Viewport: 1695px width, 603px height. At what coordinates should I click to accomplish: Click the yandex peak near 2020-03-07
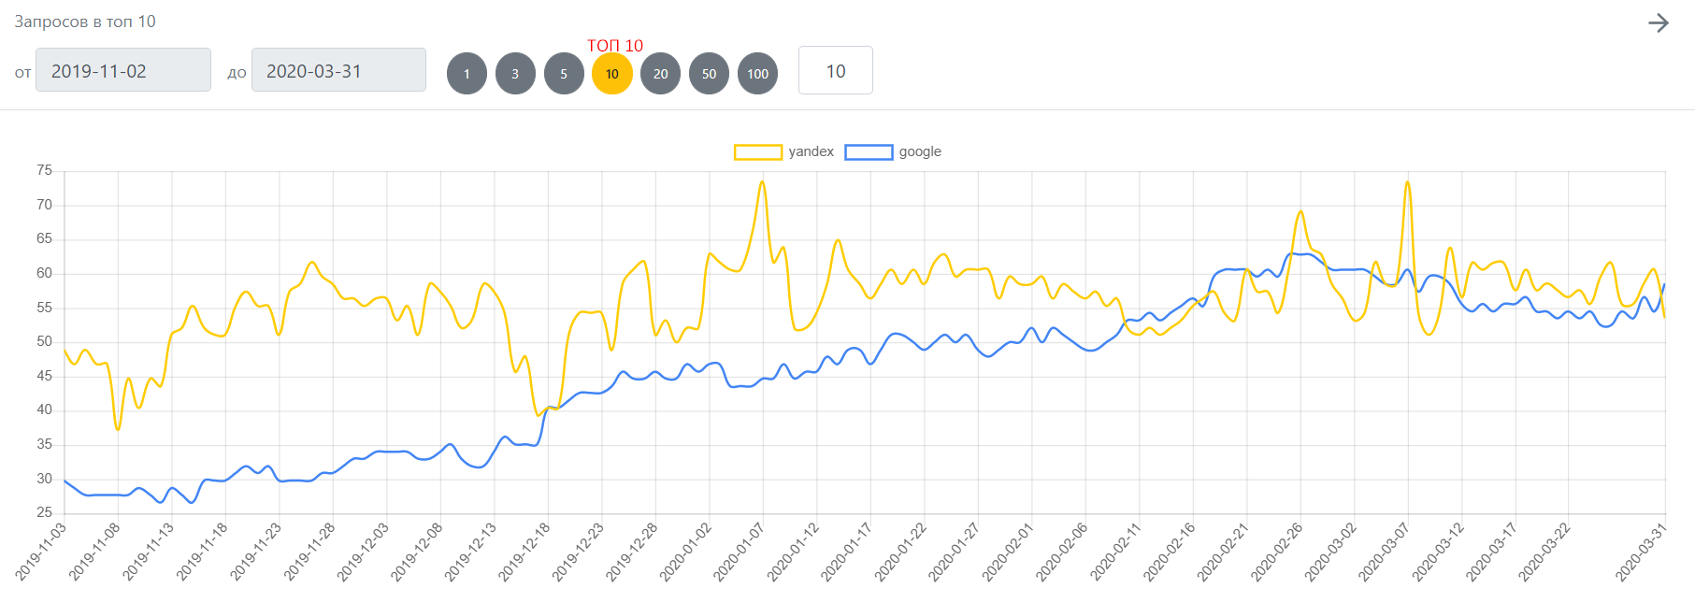[1407, 182]
